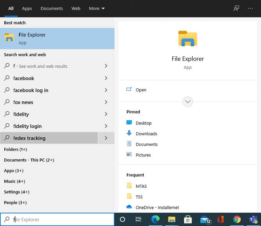
Task: Click the File Explorer icon in best match
Action: click(9, 37)
